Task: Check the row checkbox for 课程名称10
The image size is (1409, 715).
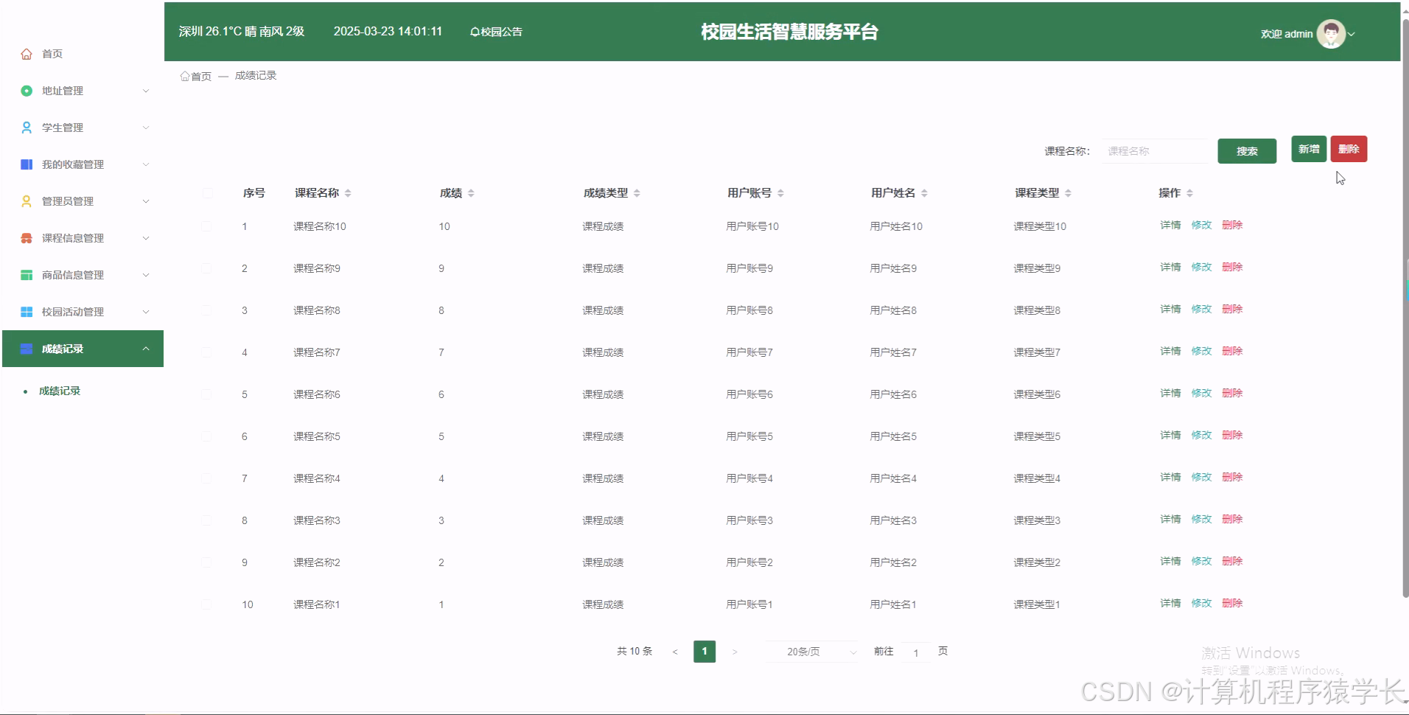Action: [207, 226]
